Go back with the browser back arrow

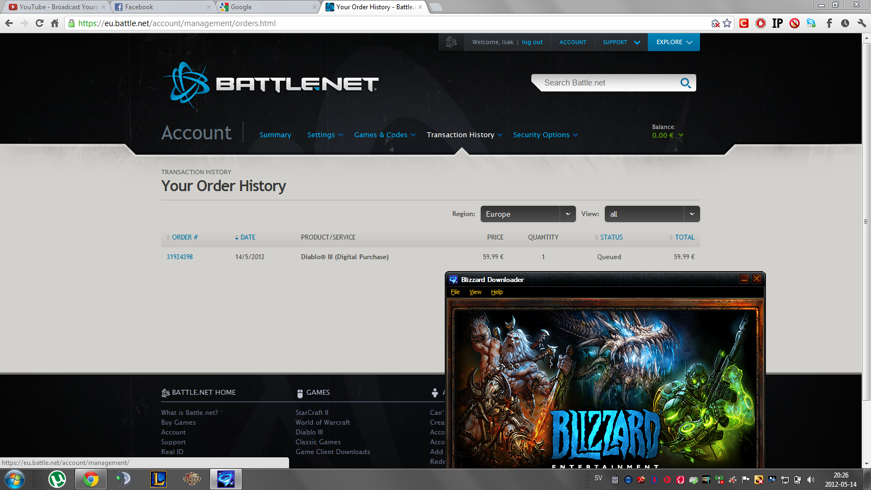click(x=9, y=23)
